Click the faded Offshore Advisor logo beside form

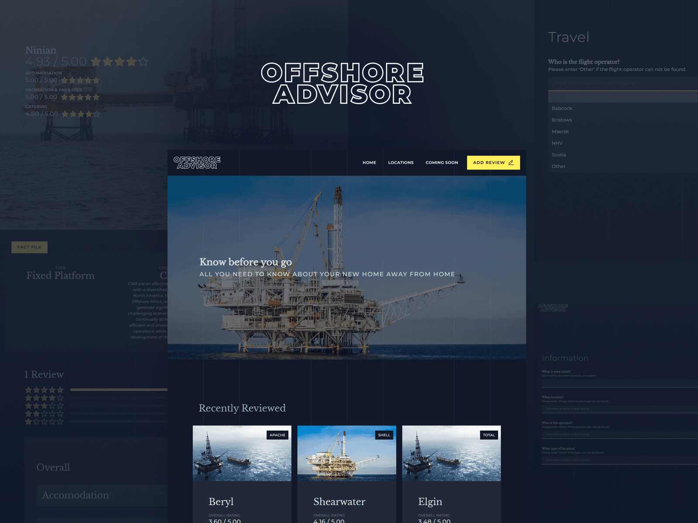pos(553,308)
